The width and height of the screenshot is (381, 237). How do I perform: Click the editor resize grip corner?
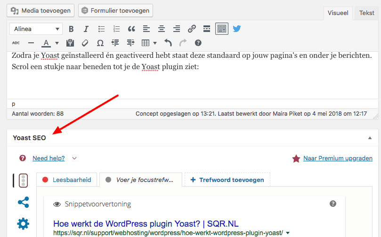pos(376,117)
